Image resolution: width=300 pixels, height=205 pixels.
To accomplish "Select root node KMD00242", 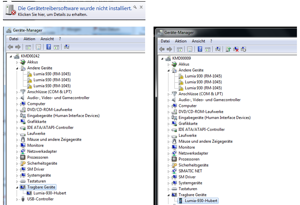I will click(x=30, y=56).
